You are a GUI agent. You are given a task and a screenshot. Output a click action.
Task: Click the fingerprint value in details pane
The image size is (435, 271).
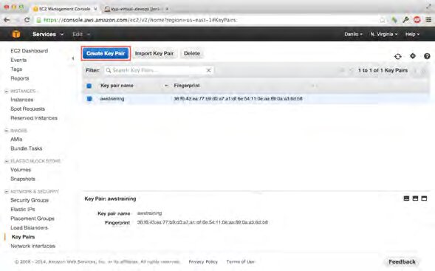click(x=202, y=222)
